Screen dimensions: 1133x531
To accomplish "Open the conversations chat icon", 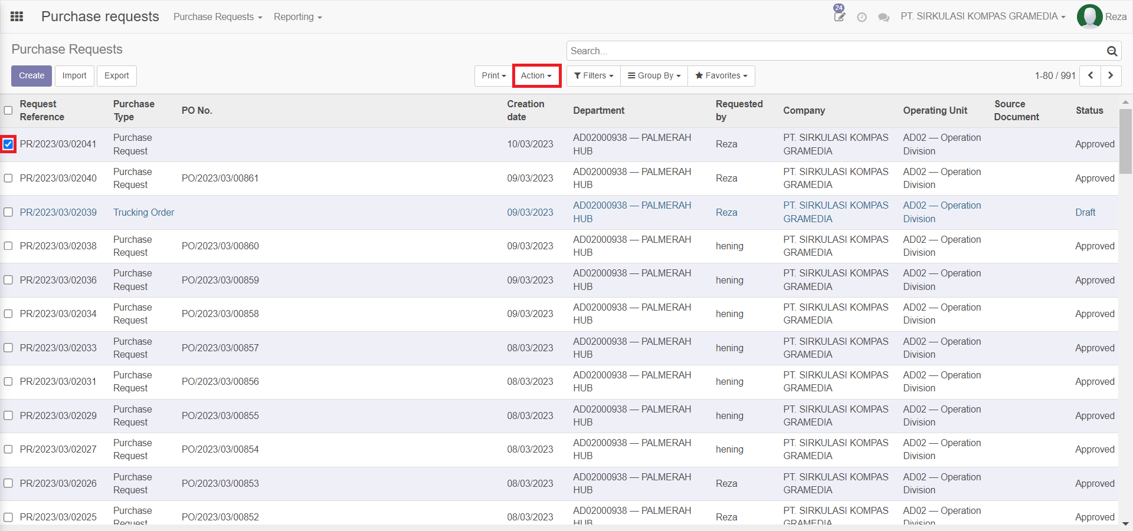I will point(883,17).
